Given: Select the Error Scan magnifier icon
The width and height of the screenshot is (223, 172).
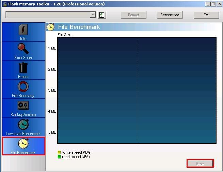Looking at the screenshot, I should [x=23, y=49].
